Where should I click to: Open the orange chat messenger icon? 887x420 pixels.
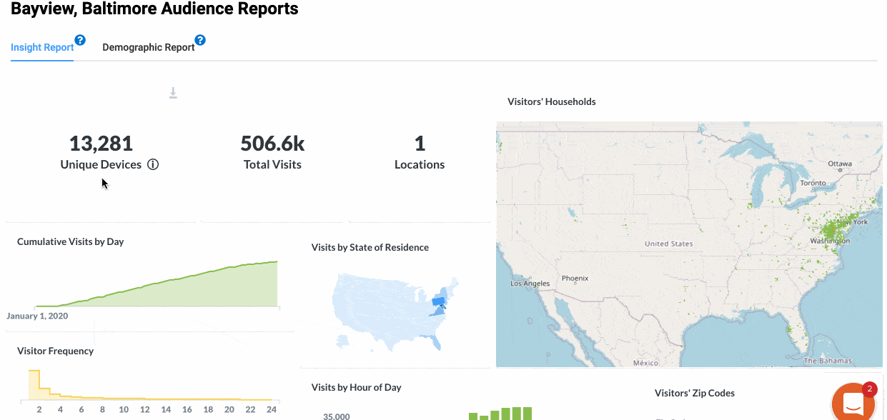click(853, 403)
